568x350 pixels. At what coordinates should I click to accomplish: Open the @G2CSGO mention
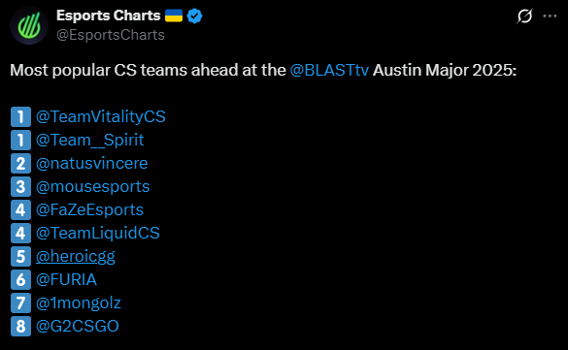[78, 326]
